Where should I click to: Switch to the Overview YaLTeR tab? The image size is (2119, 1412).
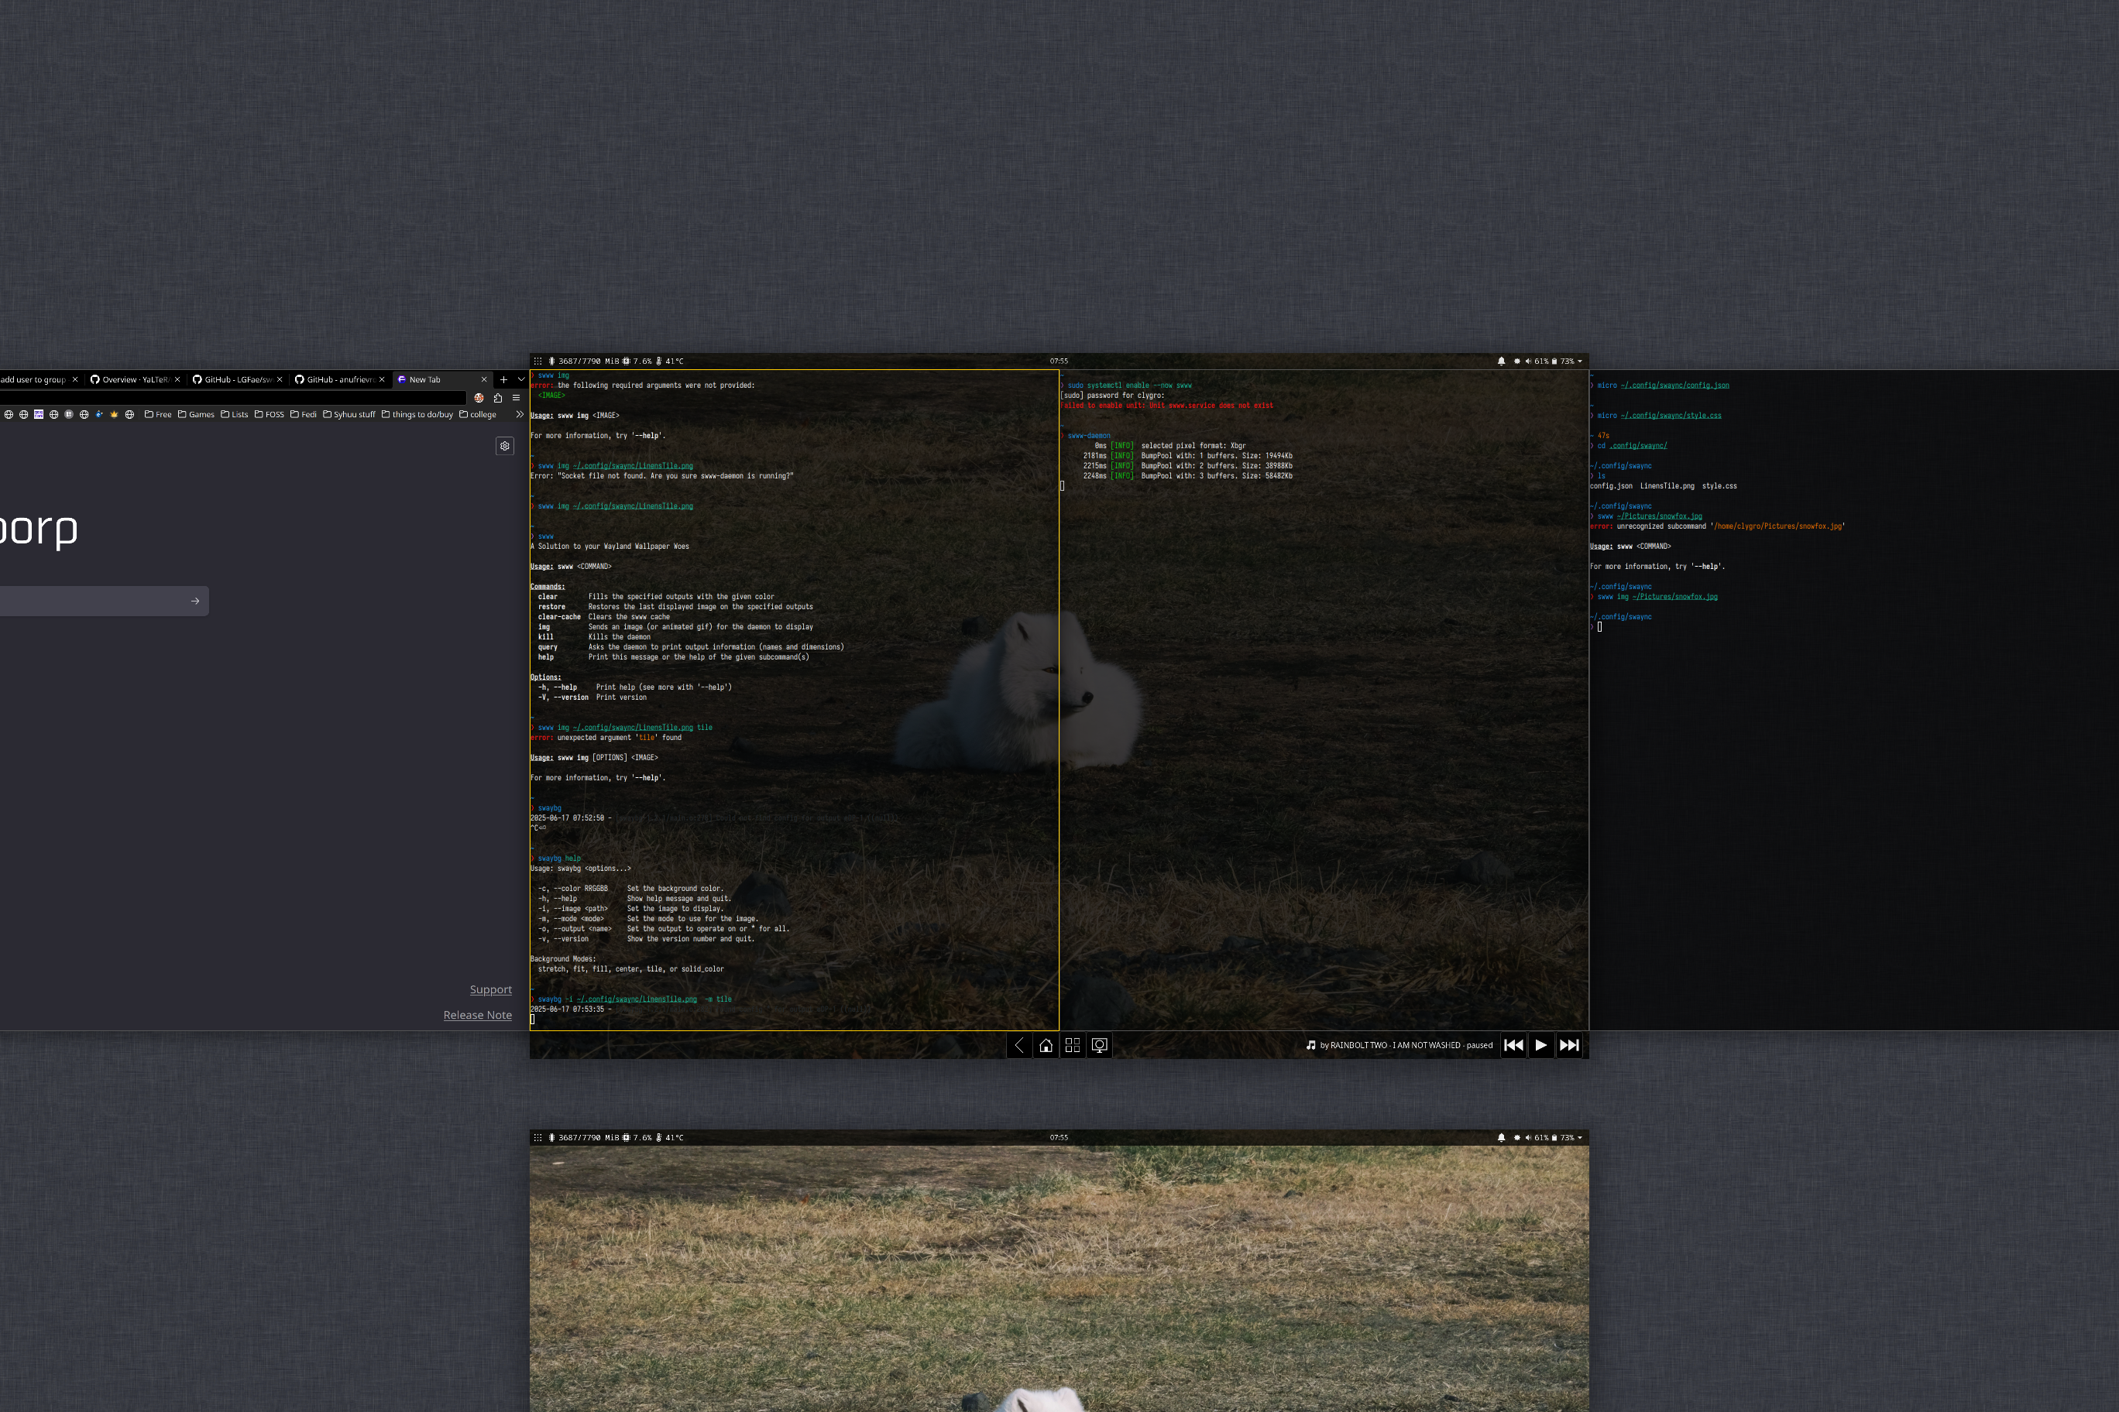pos(133,379)
